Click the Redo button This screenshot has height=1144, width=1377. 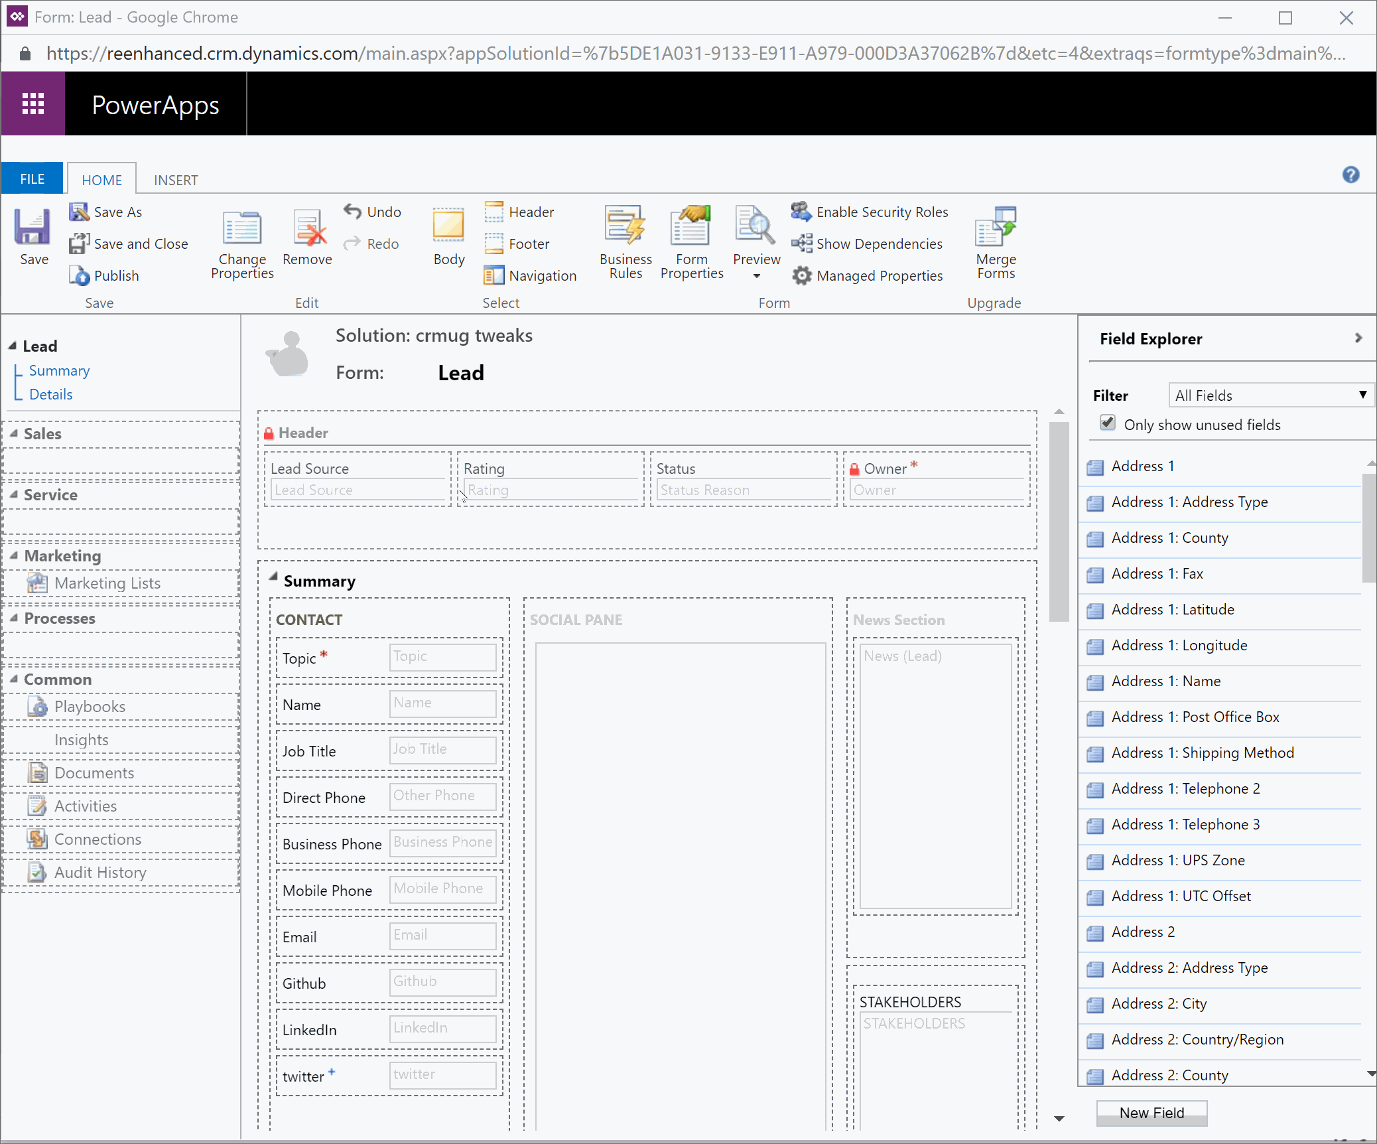coord(371,244)
